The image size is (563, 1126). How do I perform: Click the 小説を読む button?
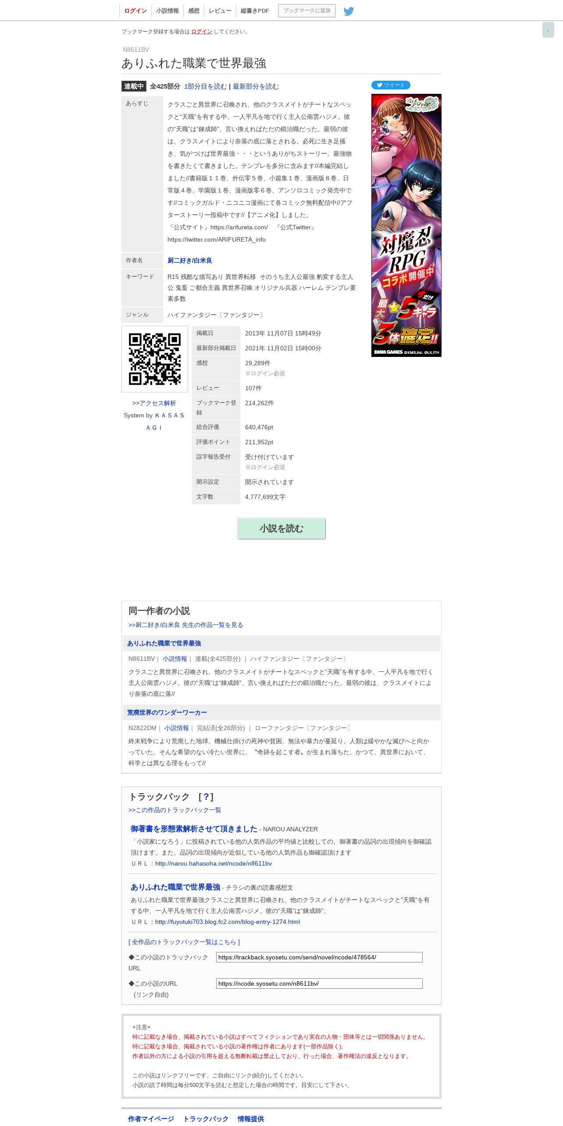point(281,528)
